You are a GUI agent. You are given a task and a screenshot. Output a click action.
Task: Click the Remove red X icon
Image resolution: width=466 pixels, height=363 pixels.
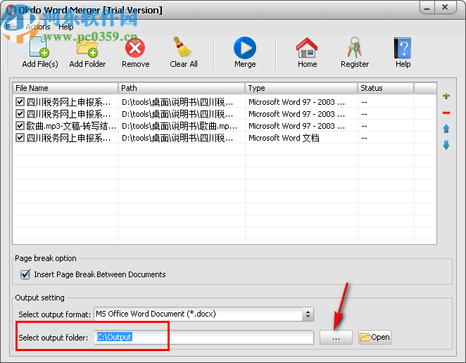(x=135, y=48)
